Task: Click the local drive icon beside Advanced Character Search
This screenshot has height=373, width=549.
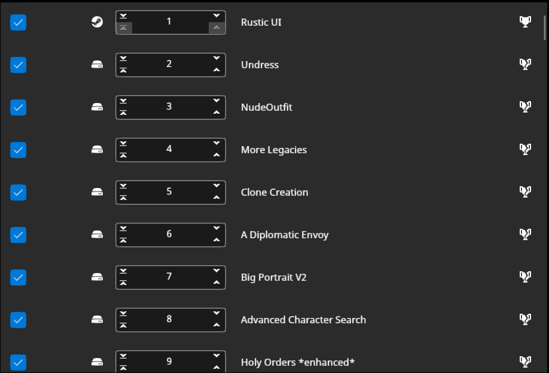Action: 97,320
